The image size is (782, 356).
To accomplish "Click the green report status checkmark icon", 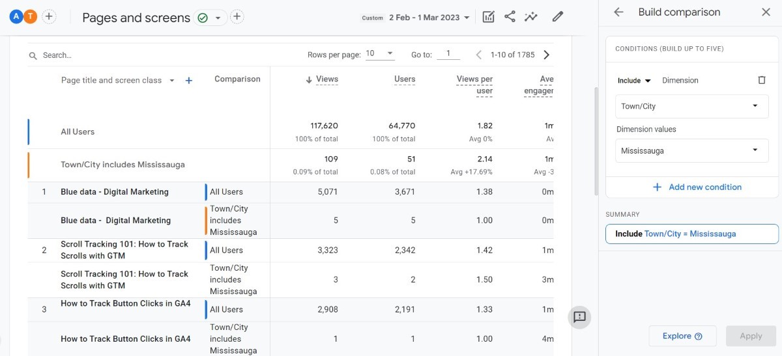I will click(x=203, y=18).
